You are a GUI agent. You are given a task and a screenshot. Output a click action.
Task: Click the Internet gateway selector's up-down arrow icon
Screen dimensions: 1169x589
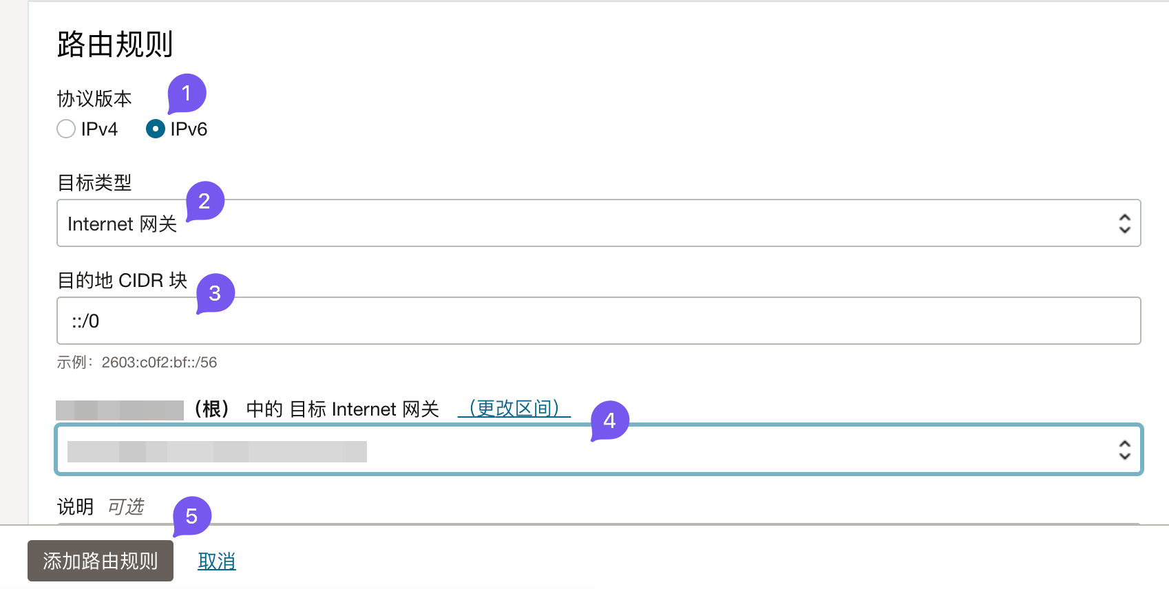[1124, 450]
